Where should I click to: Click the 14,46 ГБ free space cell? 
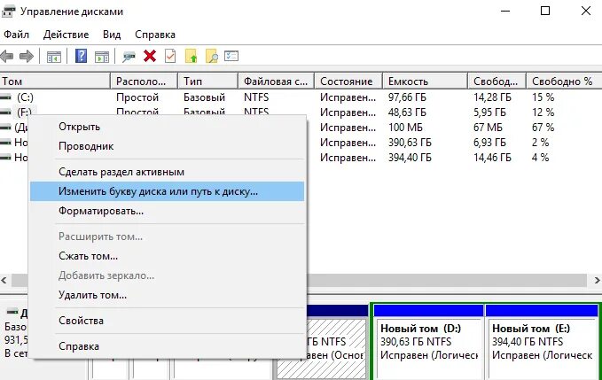coord(492,158)
